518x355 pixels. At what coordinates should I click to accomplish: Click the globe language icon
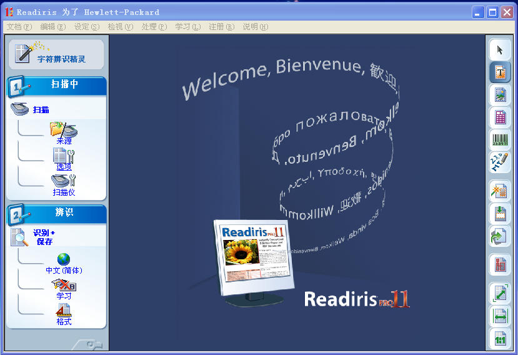(64, 259)
